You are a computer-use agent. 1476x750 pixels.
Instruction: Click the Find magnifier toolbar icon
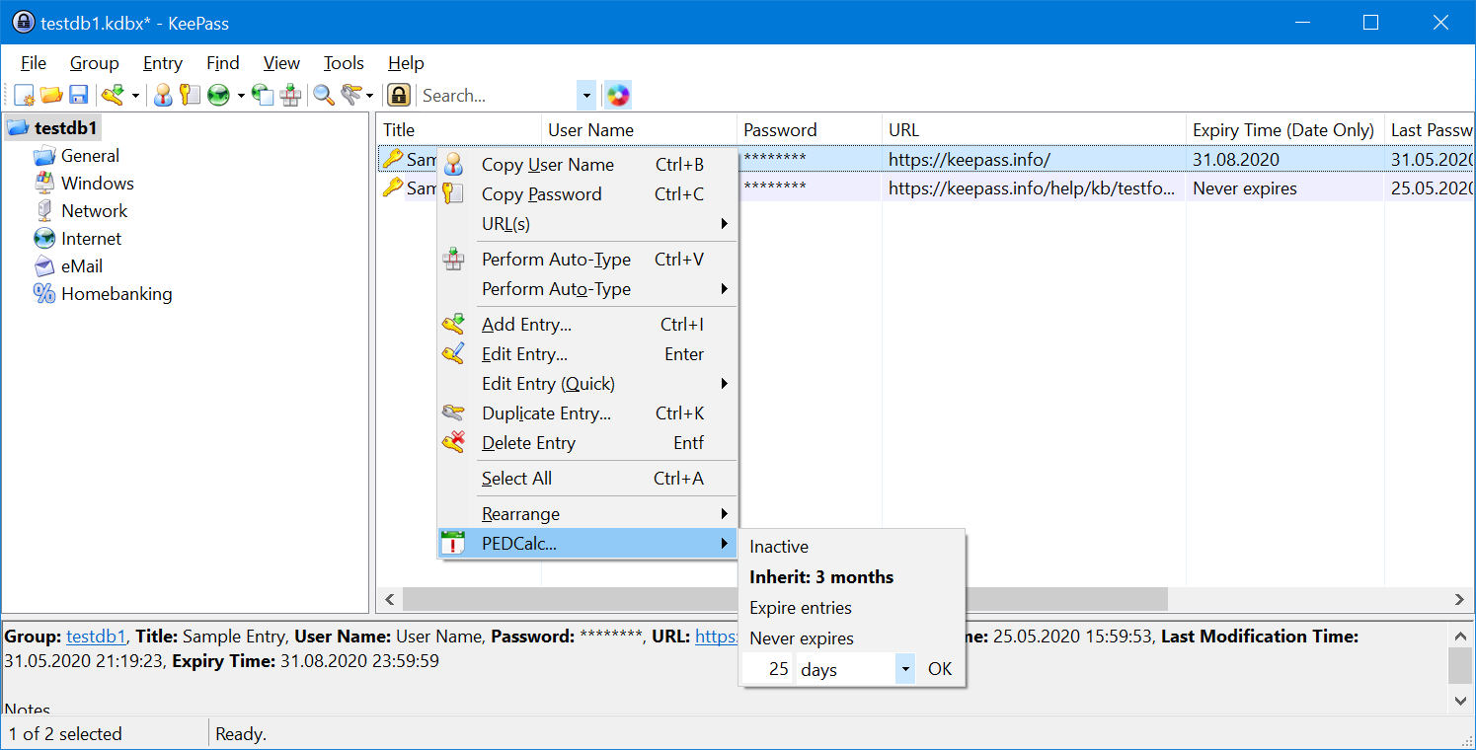click(x=324, y=96)
